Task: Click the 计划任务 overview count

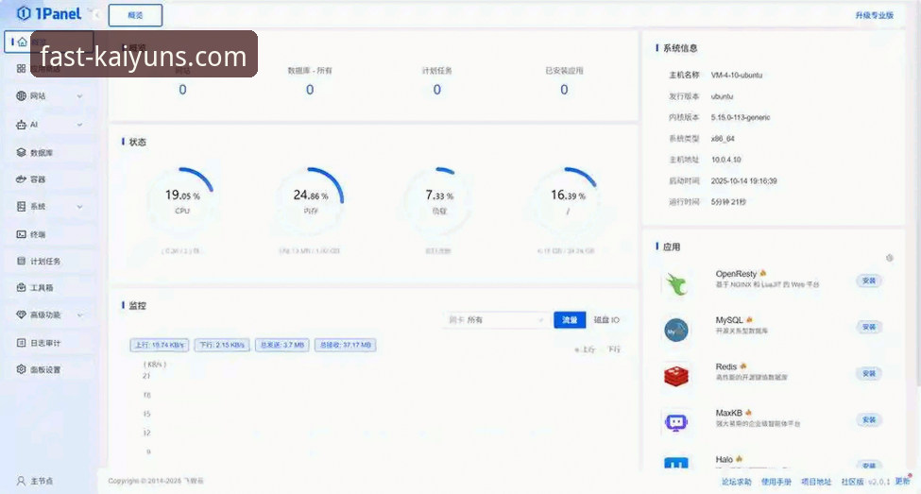Action: pyautogui.click(x=437, y=90)
